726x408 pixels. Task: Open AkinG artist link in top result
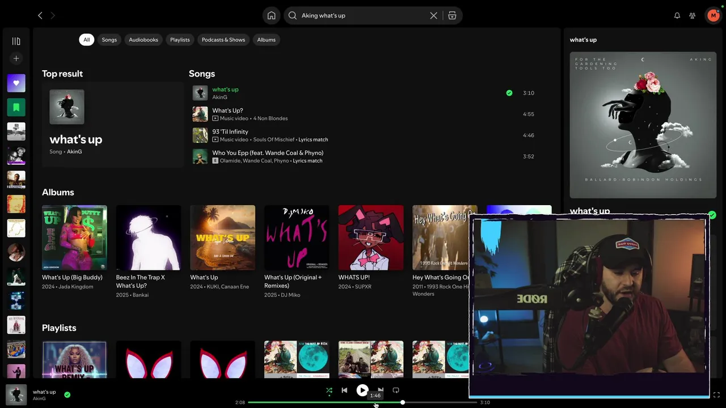tap(74, 152)
